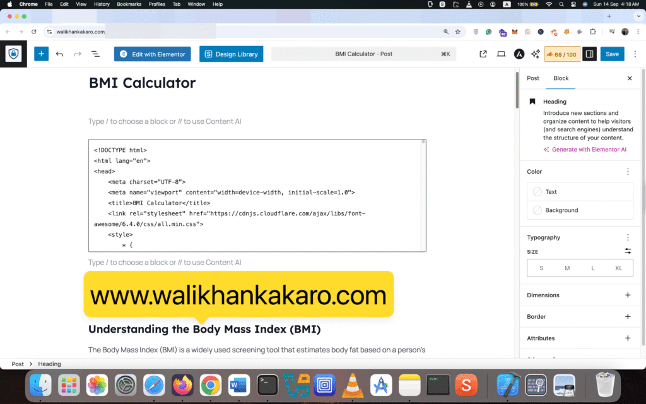Select the M font size option
The width and height of the screenshot is (646, 404).
567,268
